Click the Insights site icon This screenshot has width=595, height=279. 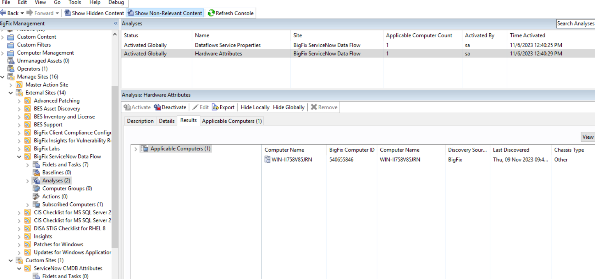[x=28, y=236]
